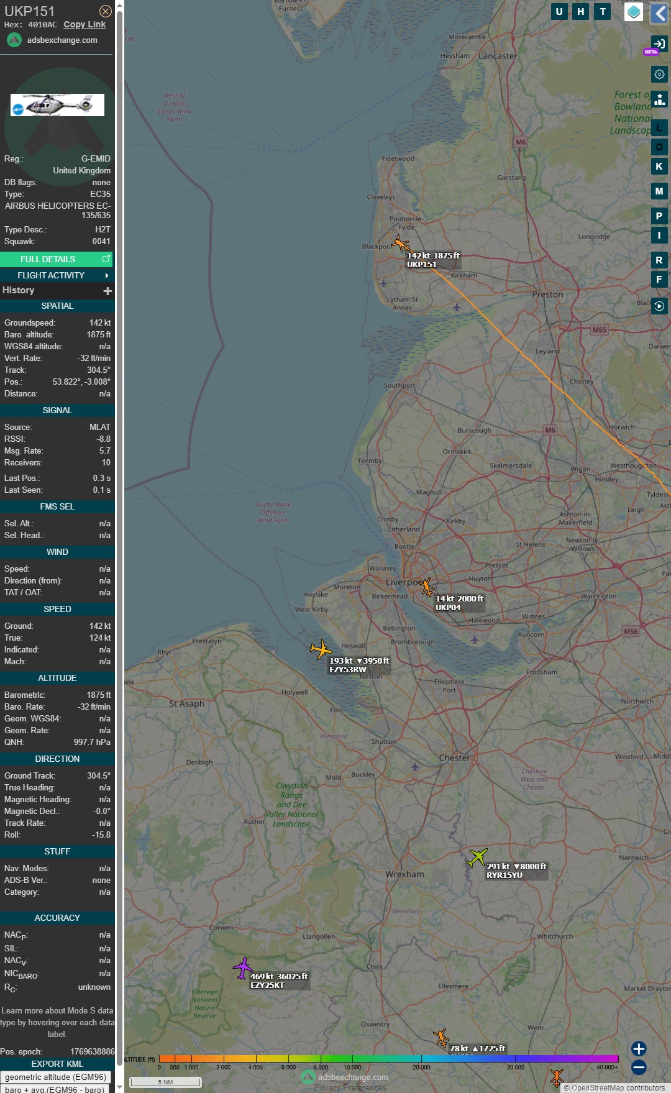
Task: Click the Hex code 4010AC text
Action: 42,25
